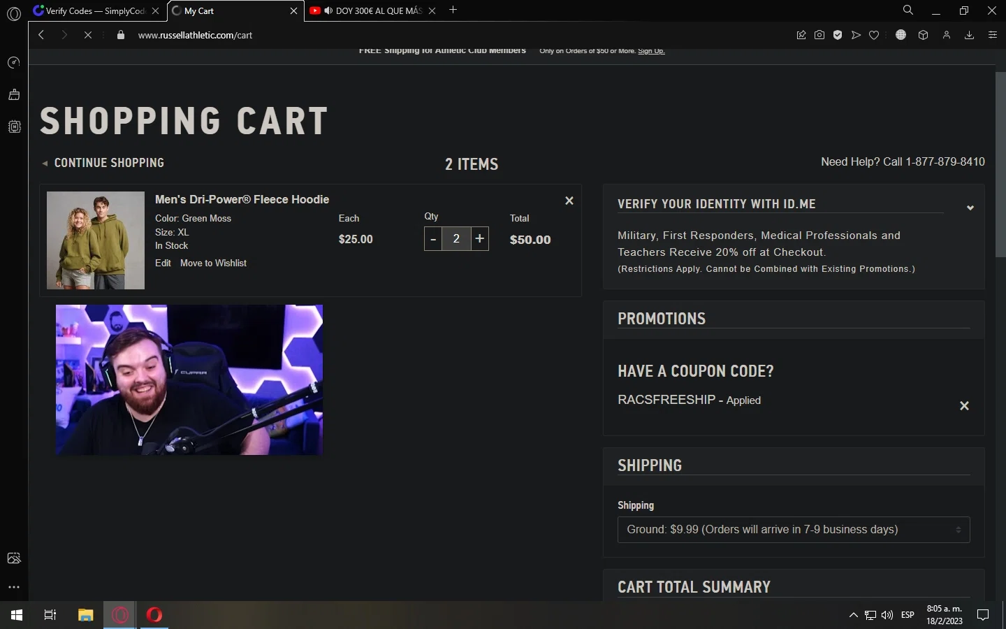This screenshot has height=629, width=1006.
Task: Follow the Sign Up link in banner
Action: pyautogui.click(x=651, y=51)
